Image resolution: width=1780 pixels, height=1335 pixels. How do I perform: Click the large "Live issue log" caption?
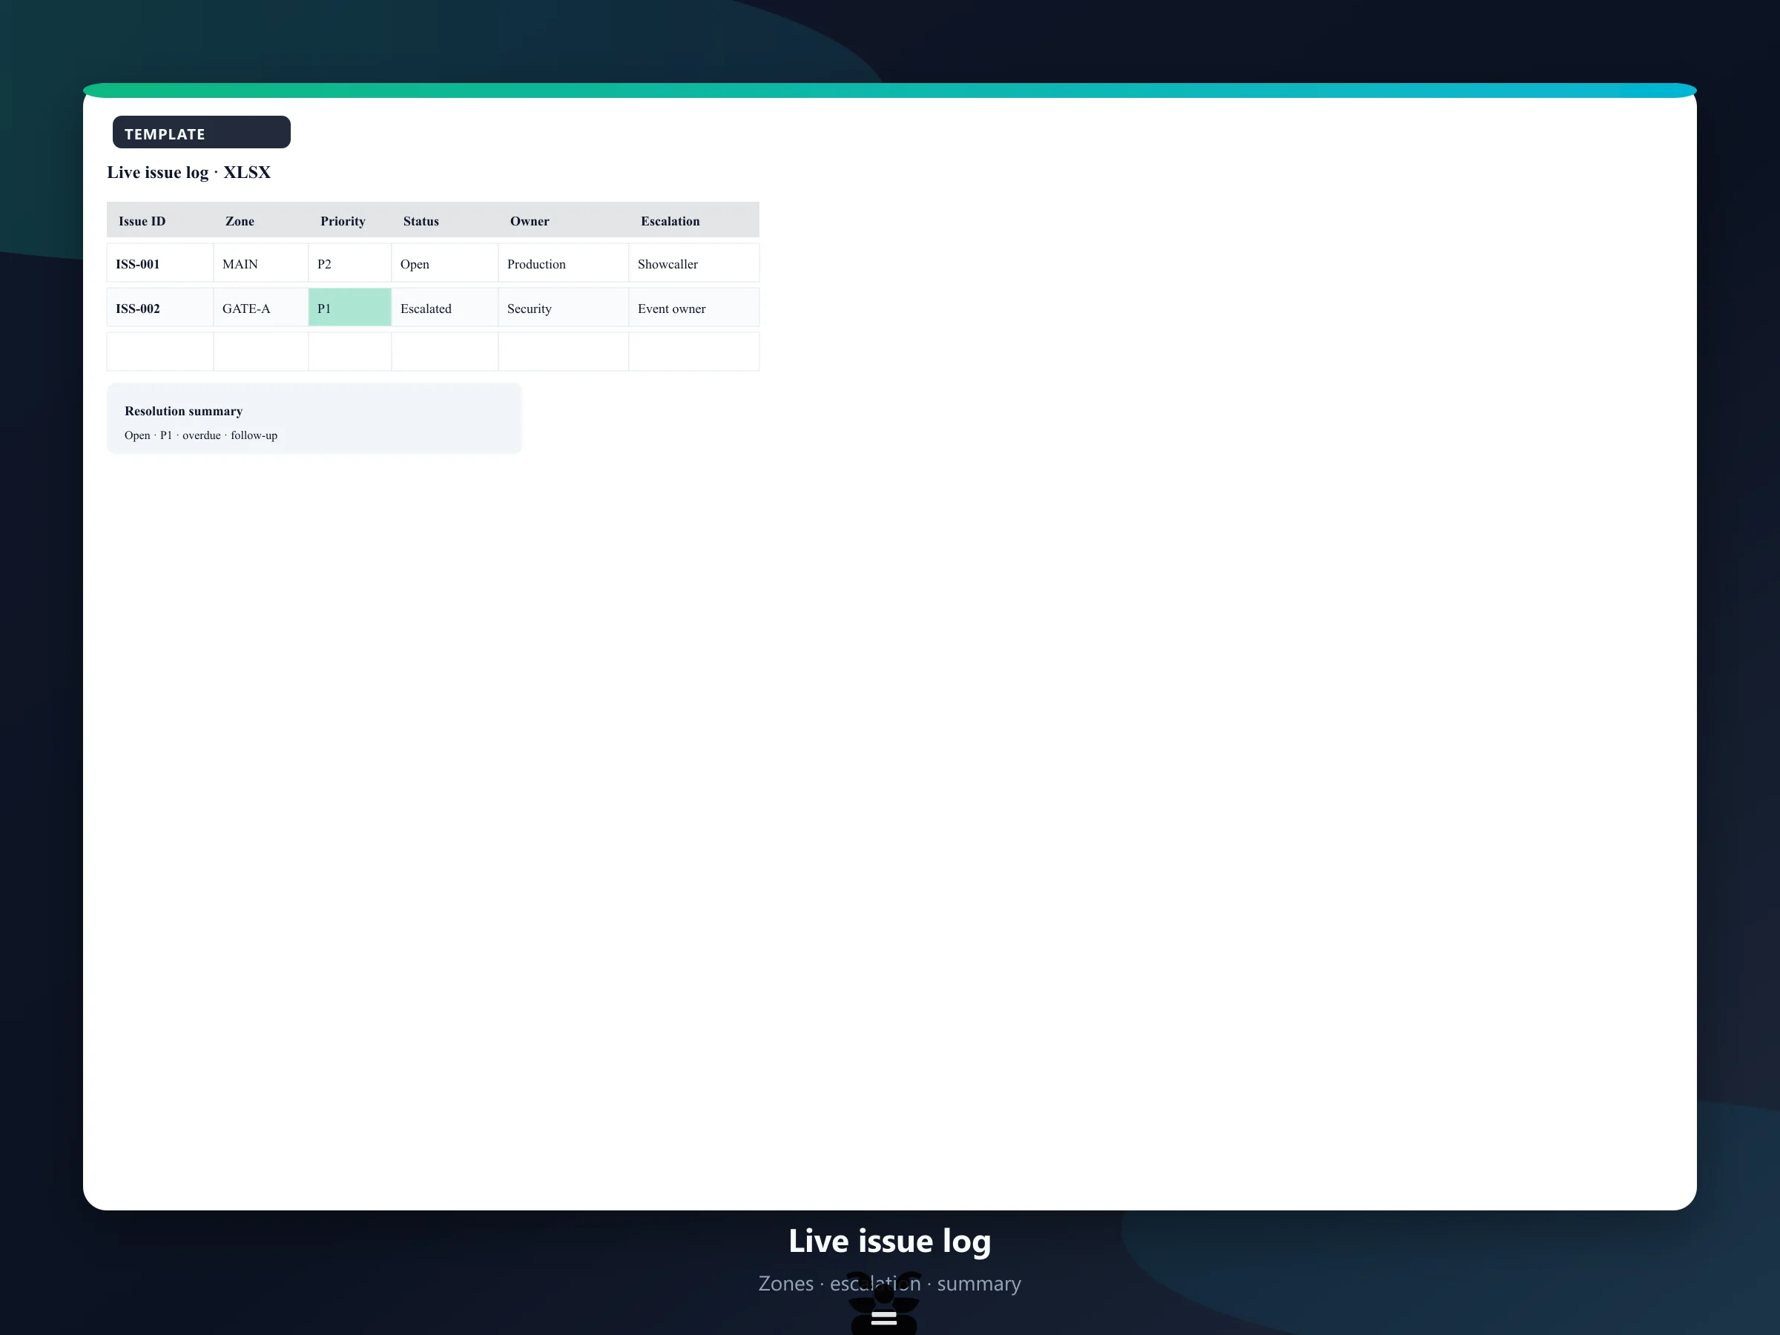click(x=890, y=1241)
